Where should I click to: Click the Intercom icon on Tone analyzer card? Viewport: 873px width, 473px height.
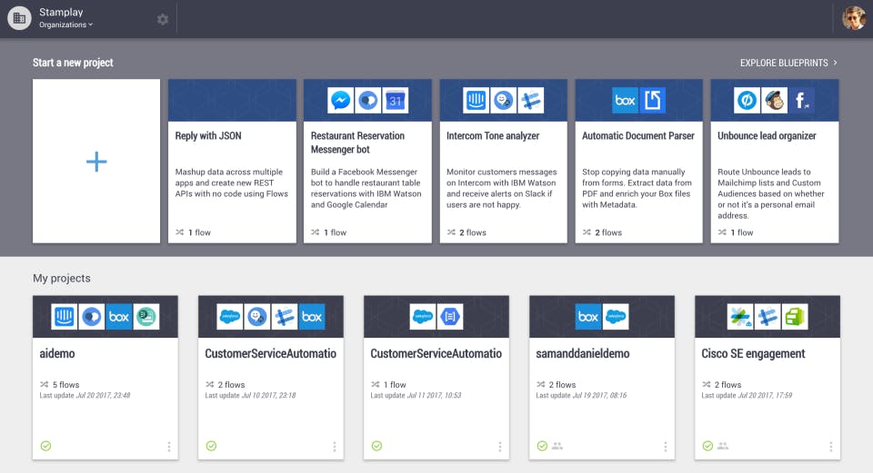click(x=476, y=101)
